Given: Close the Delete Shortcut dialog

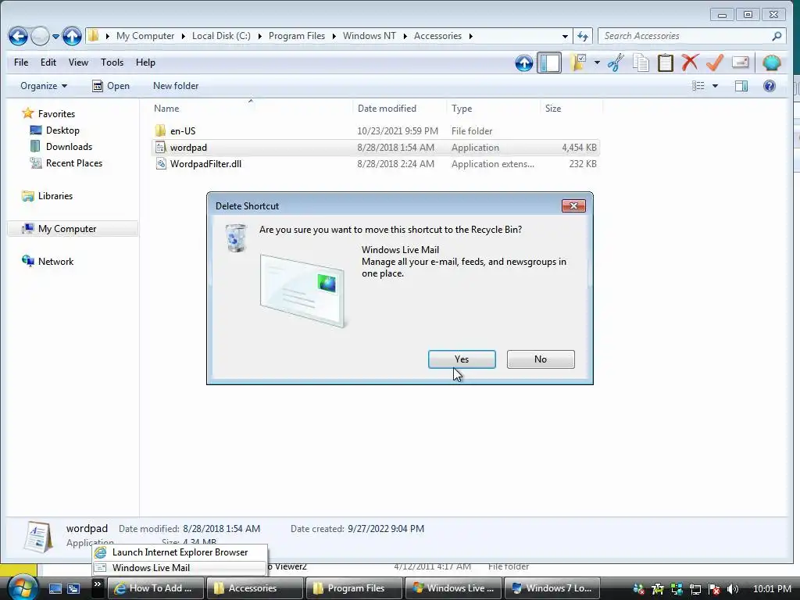Looking at the screenshot, I should pyautogui.click(x=573, y=205).
